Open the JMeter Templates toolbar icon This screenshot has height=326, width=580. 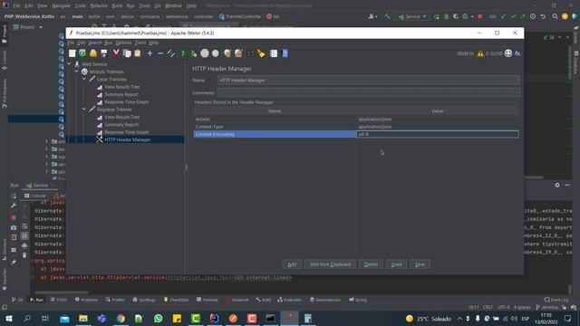82,53
